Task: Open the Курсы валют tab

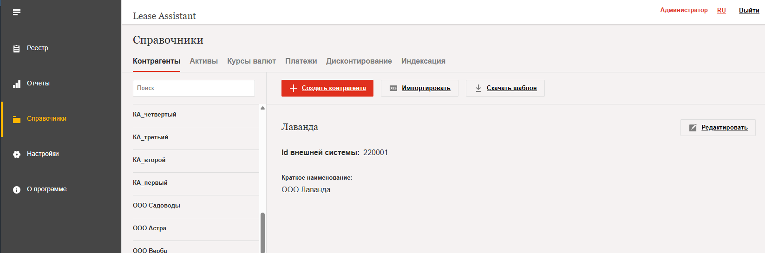Action: pos(251,61)
